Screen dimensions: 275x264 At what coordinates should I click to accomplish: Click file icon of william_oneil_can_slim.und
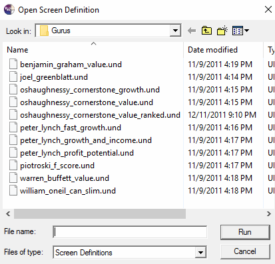[13, 191]
